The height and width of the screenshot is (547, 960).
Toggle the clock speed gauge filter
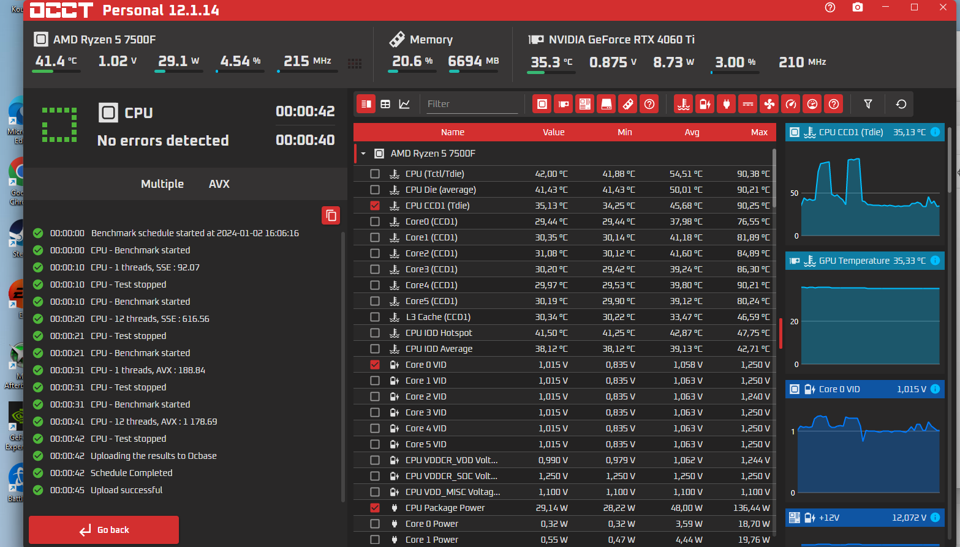pos(791,104)
